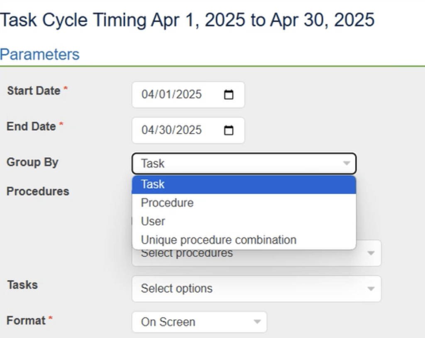This screenshot has height=338, width=425.
Task: Click the Start Date text 04/01/2025
Action: click(171, 94)
